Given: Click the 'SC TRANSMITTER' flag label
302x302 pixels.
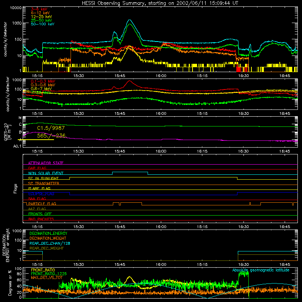Looking at the screenshot, I should tap(44, 183).
